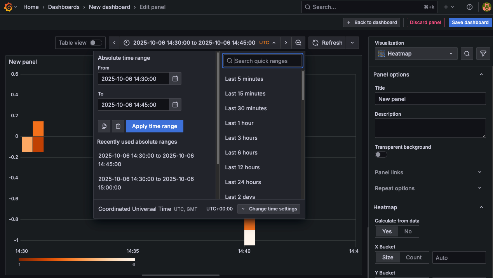
Task: Select No for Calculate from data
Action: pos(408,231)
